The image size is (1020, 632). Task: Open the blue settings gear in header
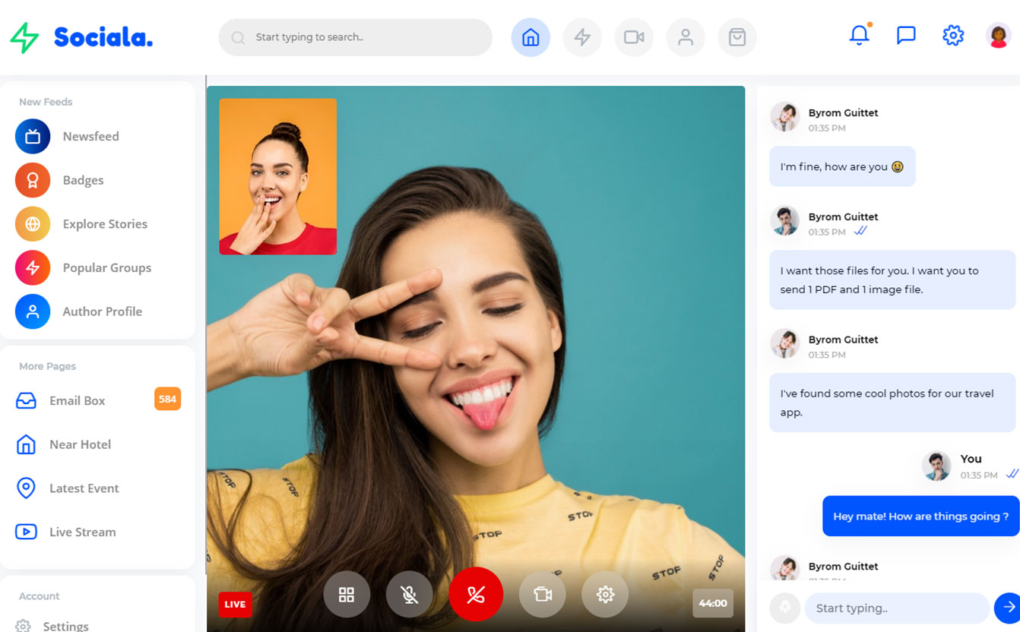[952, 35]
